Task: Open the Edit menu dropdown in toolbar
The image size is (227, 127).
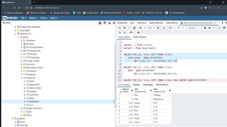Action: [171, 28]
